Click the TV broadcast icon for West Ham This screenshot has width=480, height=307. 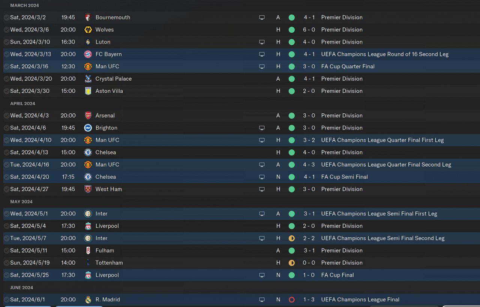pos(262,189)
